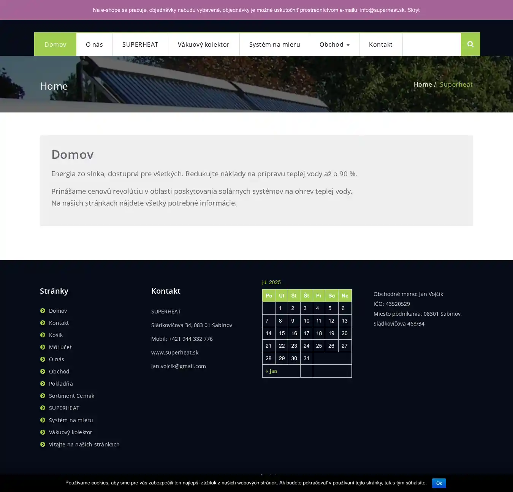Click arrow icon beside Košík footer link
The height and width of the screenshot is (492, 513).
point(43,335)
